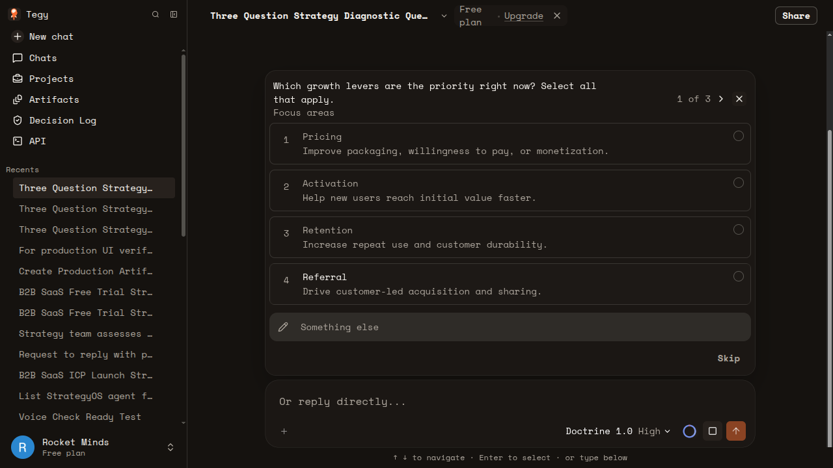
Task: Click the Artifacts shapes icon
Action: (18, 99)
